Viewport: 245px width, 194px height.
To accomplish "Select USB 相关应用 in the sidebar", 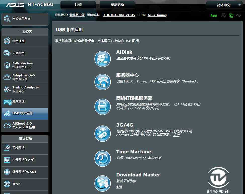I will tap(25, 114).
